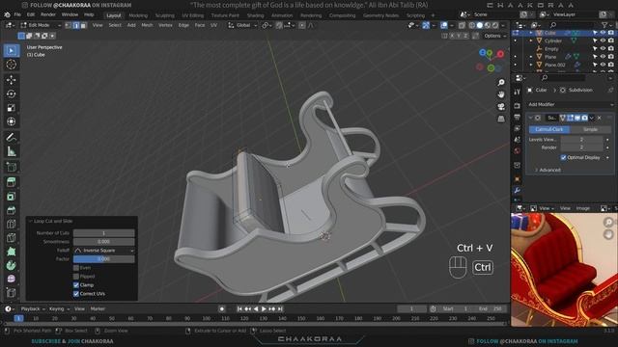Switch to face select mode
Viewport: 618px width, 347px height.
point(83,25)
